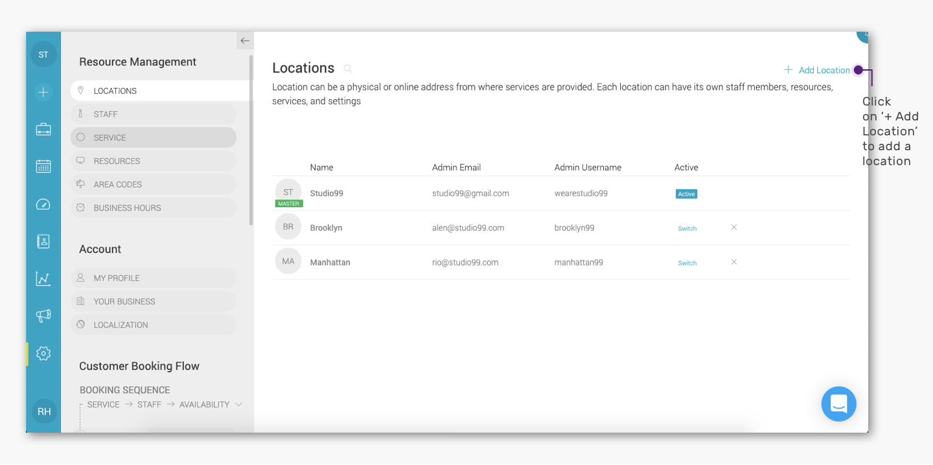933x465 pixels.
Task: Open Your Business under Account
Action: 154,301
